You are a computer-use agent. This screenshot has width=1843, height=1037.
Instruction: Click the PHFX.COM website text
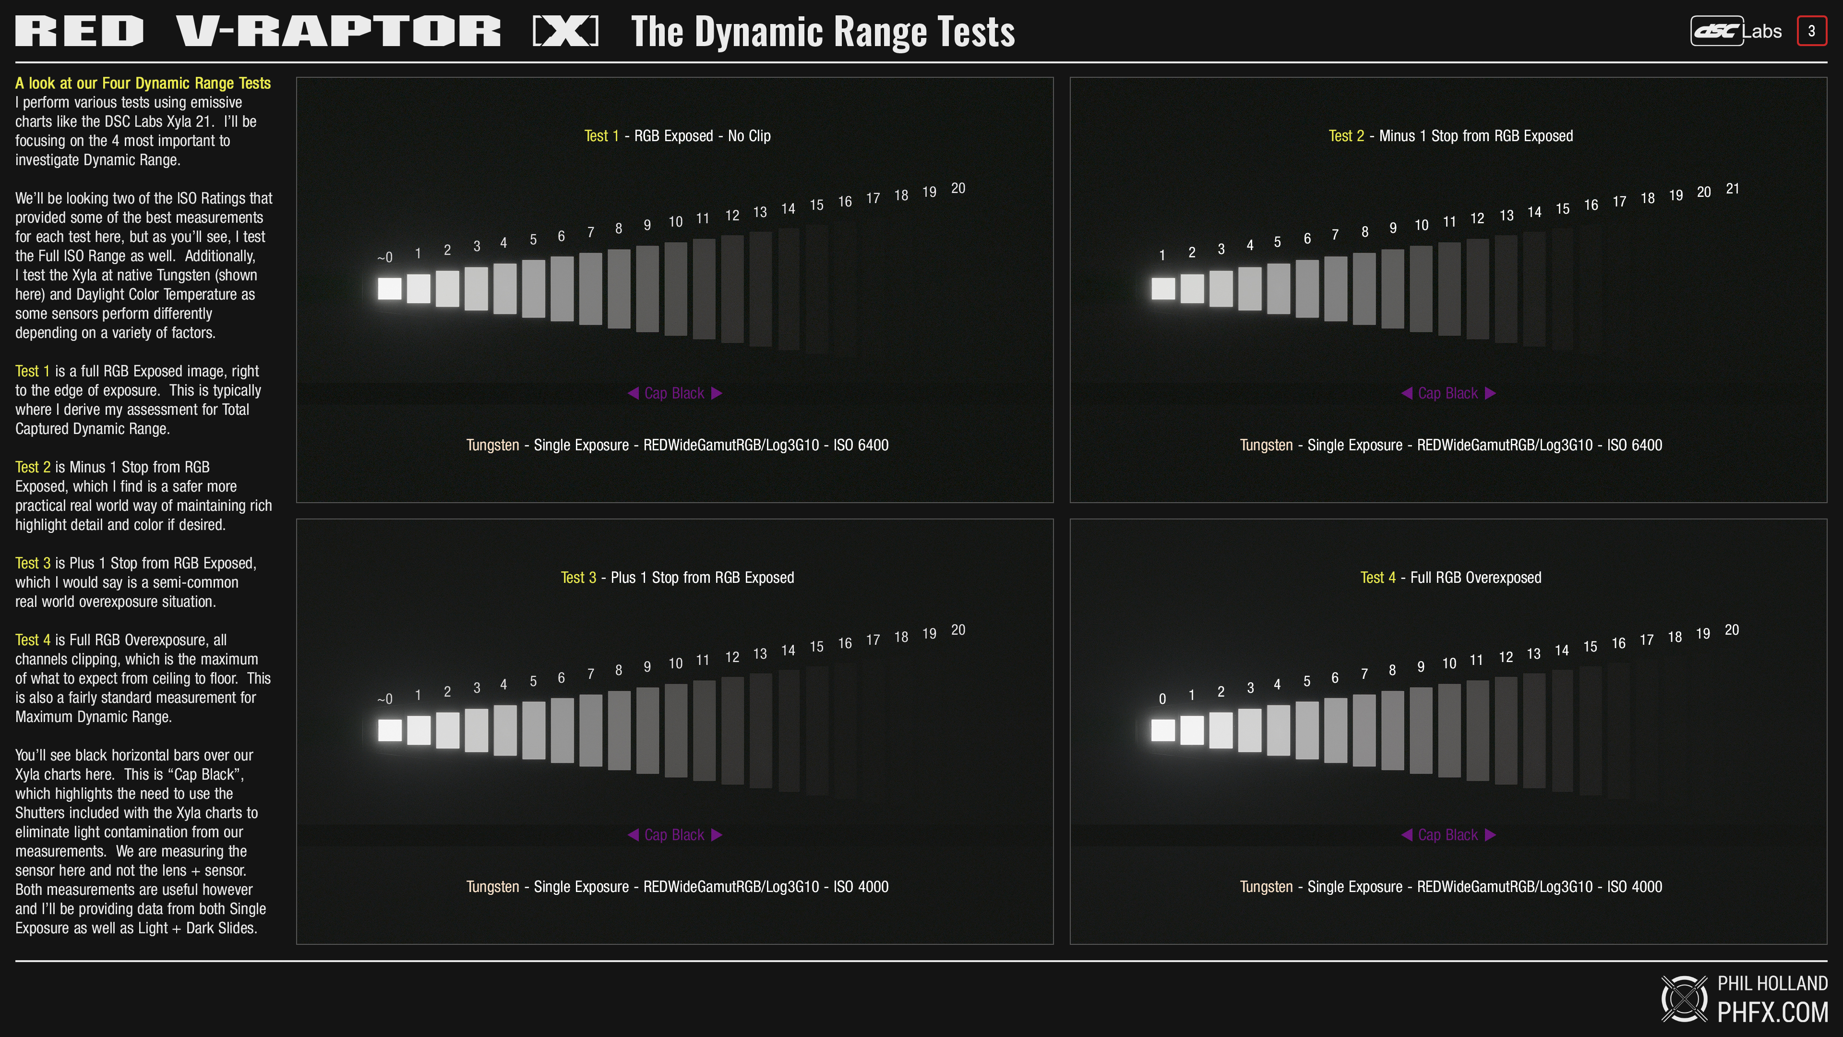click(x=1772, y=1012)
